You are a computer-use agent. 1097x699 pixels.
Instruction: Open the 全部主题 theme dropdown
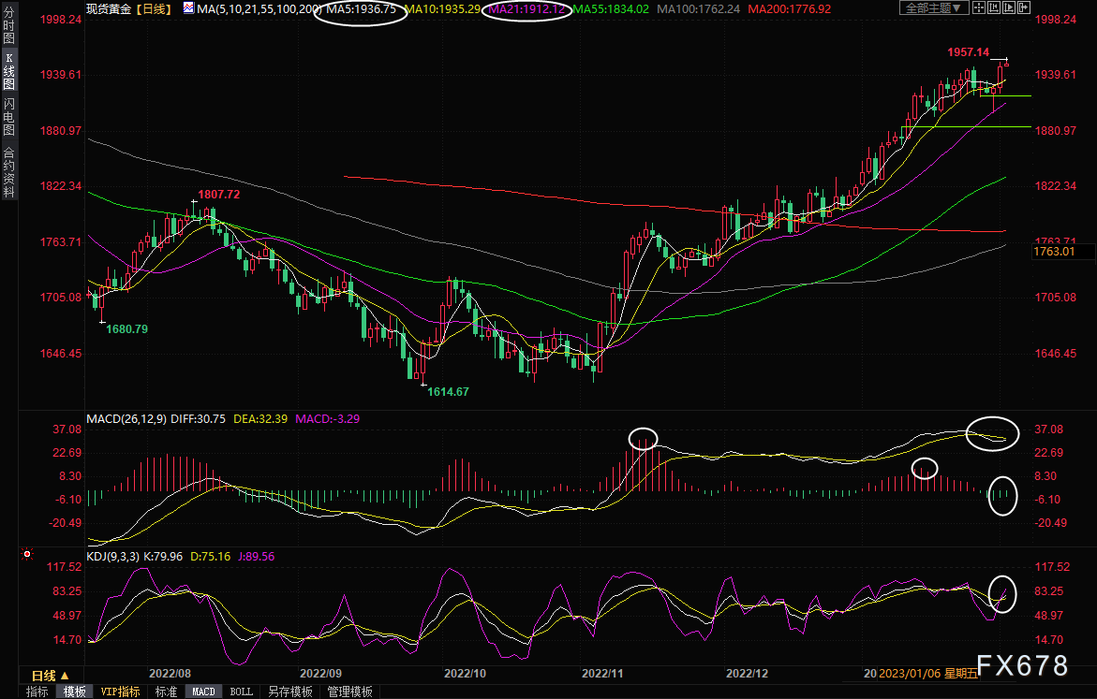[931, 8]
